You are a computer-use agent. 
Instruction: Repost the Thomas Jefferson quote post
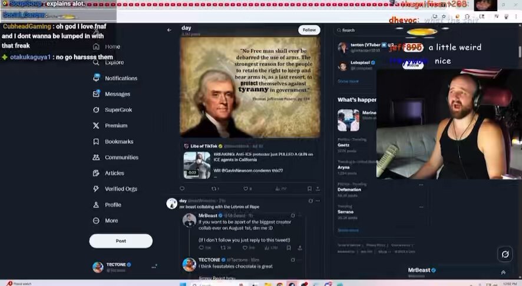coord(214,188)
